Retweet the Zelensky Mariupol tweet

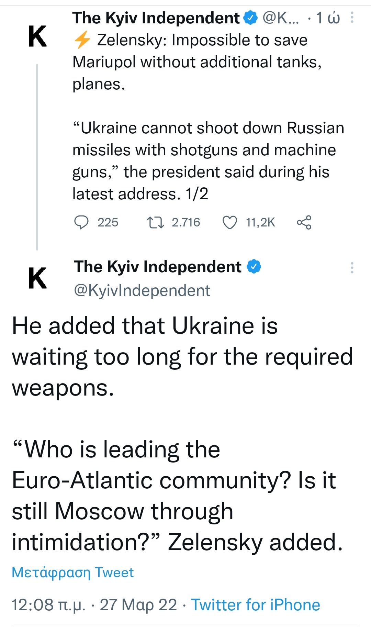(155, 222)
